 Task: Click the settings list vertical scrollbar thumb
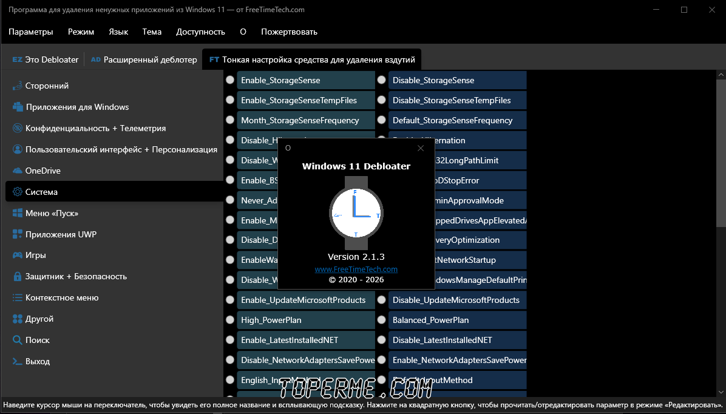click(721, 153)
